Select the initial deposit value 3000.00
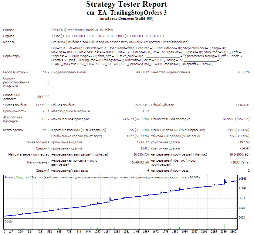This screenshot has width=254, height=235. click(x=43, y=97)
